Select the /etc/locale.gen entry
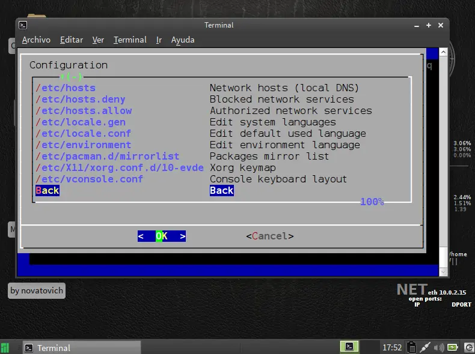Image resolution: width=475 pixels, height=354 pixels. tap(81, 122)
